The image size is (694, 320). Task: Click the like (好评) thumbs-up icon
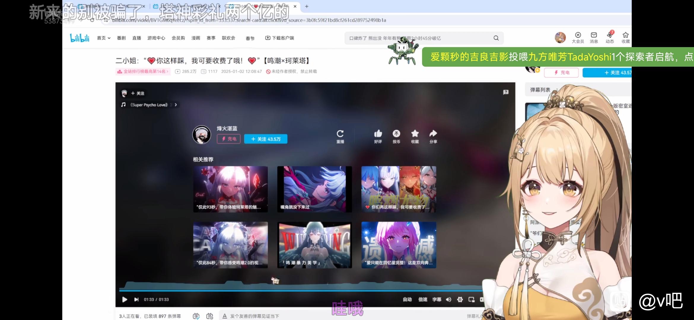pos(378,134)
